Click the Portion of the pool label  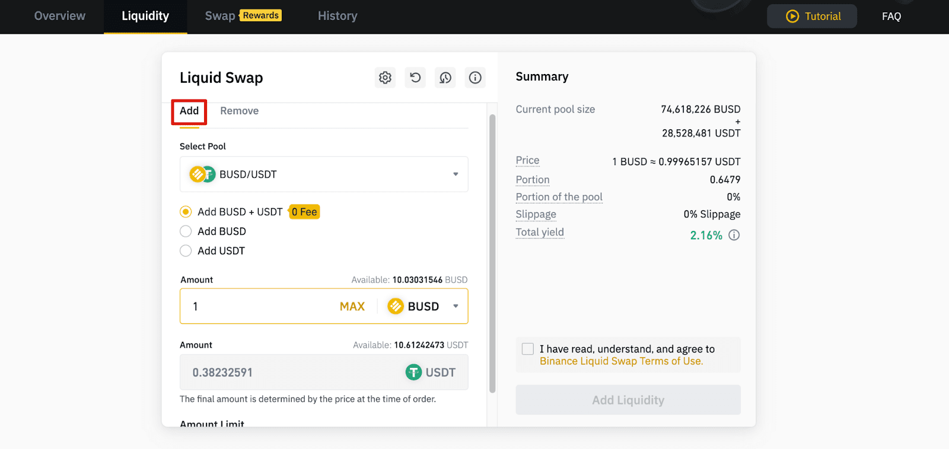tap(559, 197)
